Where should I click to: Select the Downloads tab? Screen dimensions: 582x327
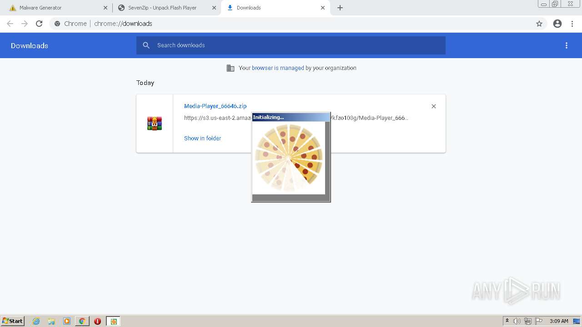tap(275, 8)
